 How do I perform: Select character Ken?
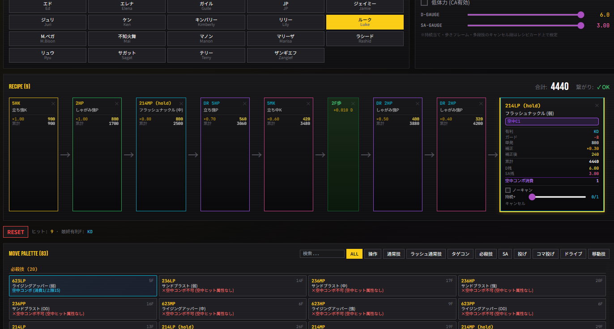[x=127, y=22]
